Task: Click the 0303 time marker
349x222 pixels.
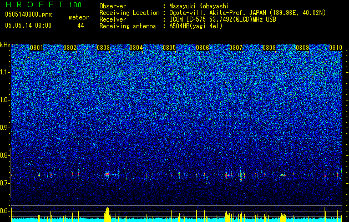Action: click(103, 48)
